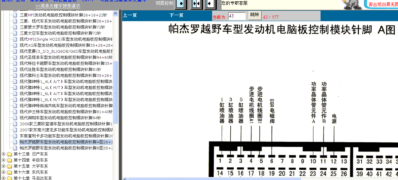Click the expand-right view control arrow icon

coord(181,4)
